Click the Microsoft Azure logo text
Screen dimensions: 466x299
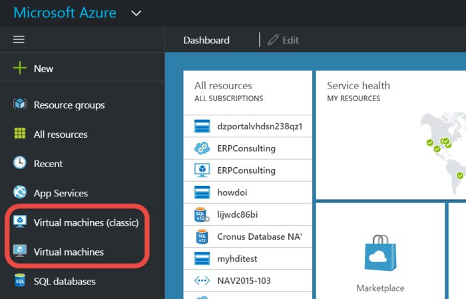(x=65, y=13)
